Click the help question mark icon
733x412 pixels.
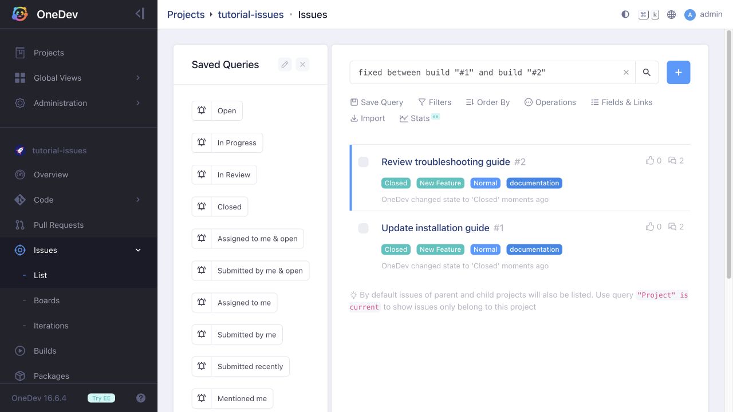click(141, 398)
